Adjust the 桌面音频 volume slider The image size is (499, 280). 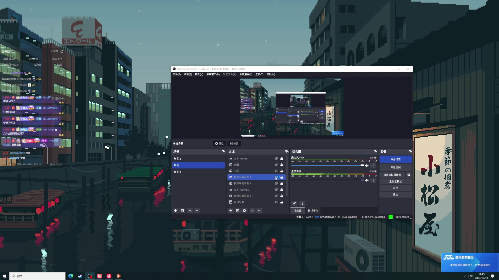pos(327,180)
